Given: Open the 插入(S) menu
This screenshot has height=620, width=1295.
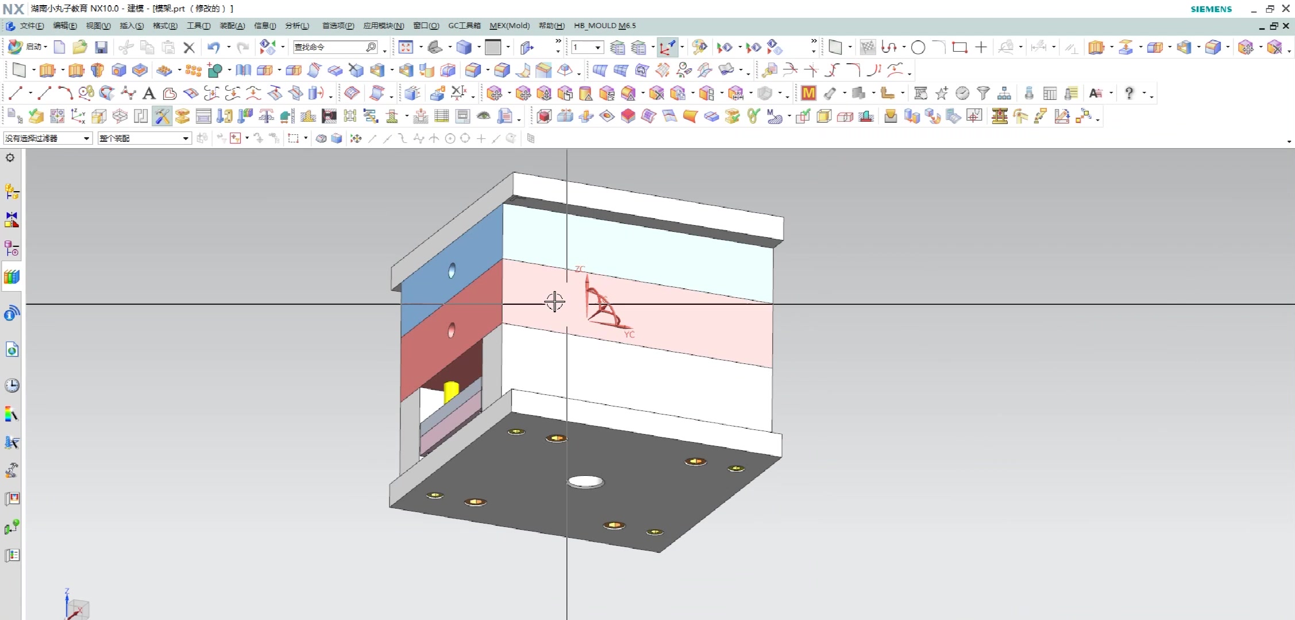Looking at the screenshot, I should (x=132, y=26).
